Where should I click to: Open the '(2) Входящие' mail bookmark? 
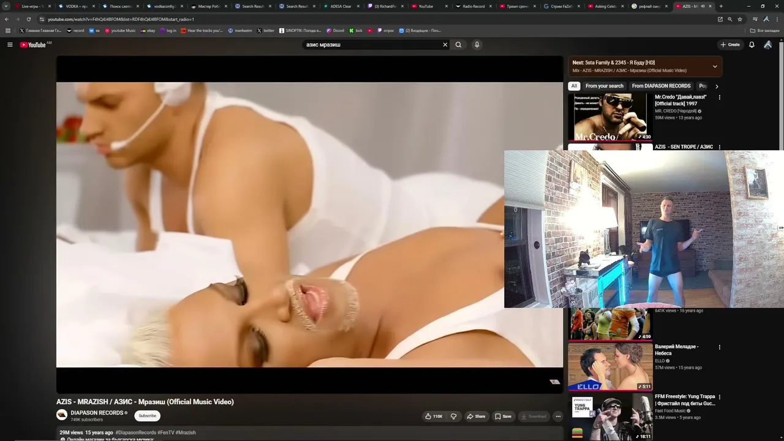pos(420,31)
